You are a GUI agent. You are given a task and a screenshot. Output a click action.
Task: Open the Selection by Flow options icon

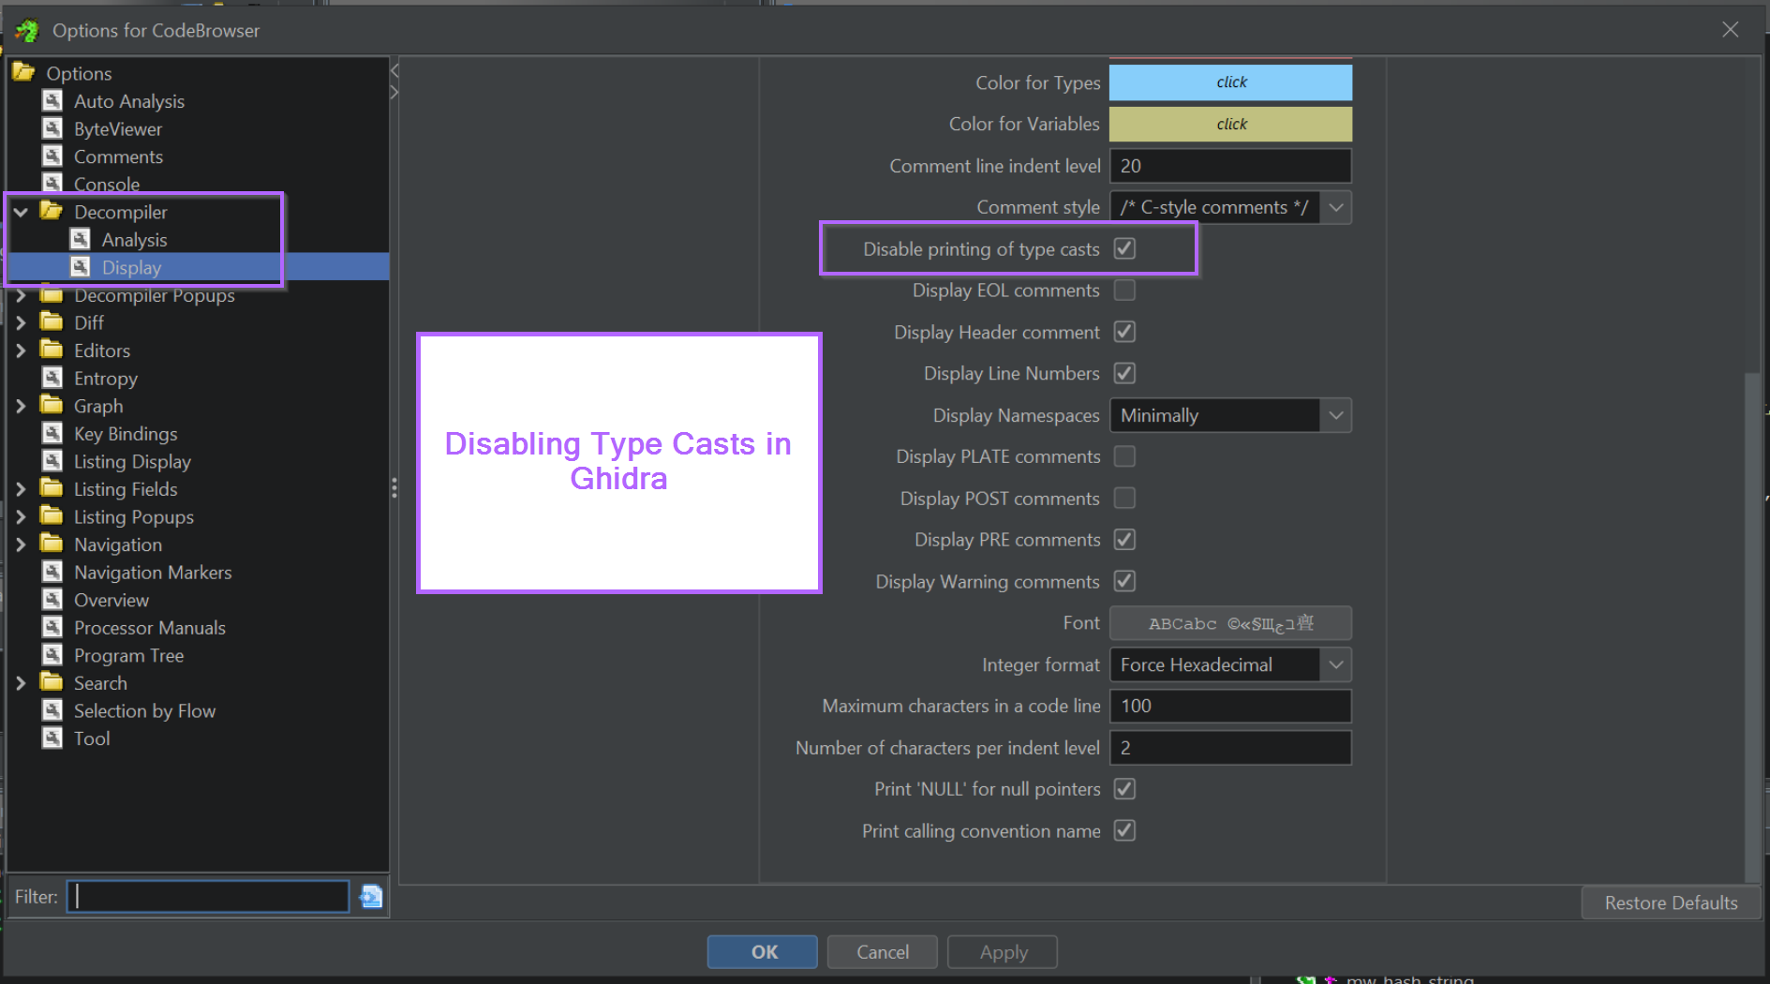[x=52, y=710]
